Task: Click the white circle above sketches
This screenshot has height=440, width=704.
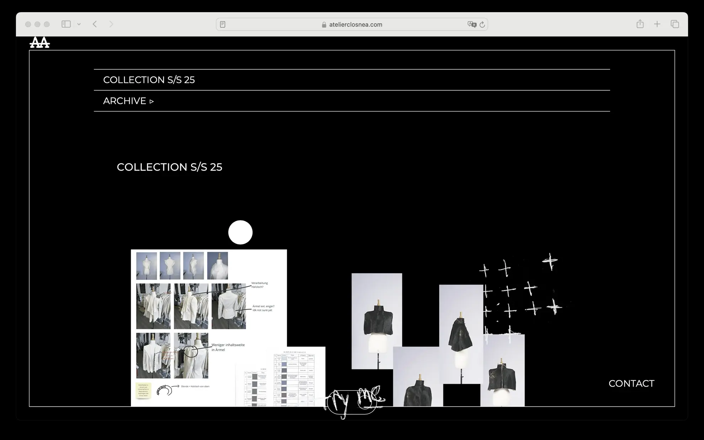Action: point(240,232)
